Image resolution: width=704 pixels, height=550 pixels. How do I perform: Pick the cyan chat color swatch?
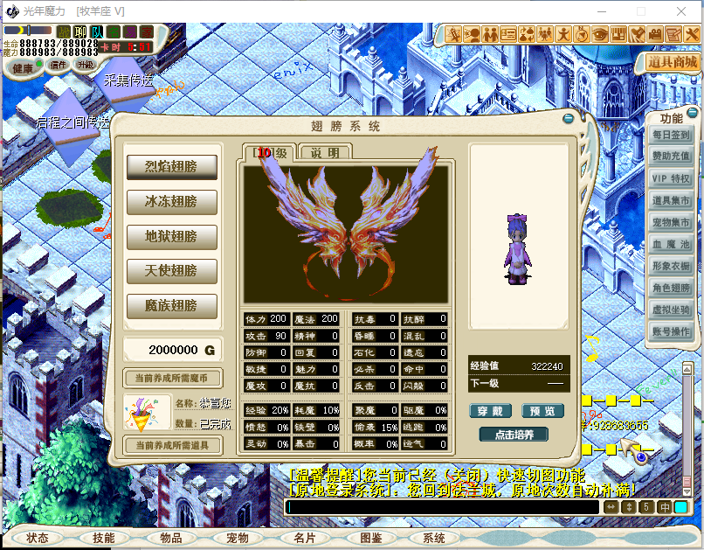681,507
